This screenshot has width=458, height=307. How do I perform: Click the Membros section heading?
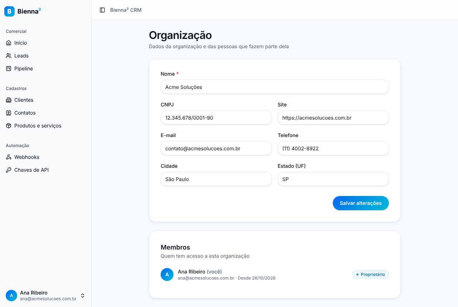175,247
